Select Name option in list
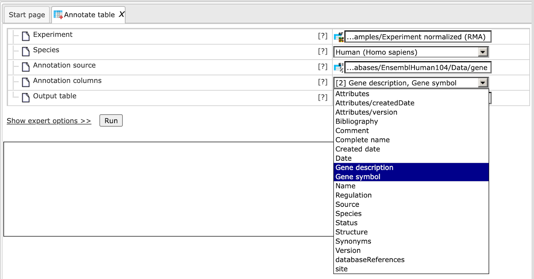Viewport: 534px width, 279px height. pos(411,186)
